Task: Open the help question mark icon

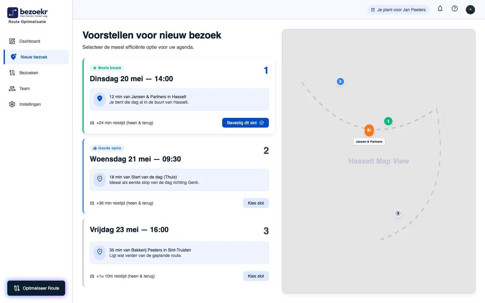Action: click(x=455, y=8)
